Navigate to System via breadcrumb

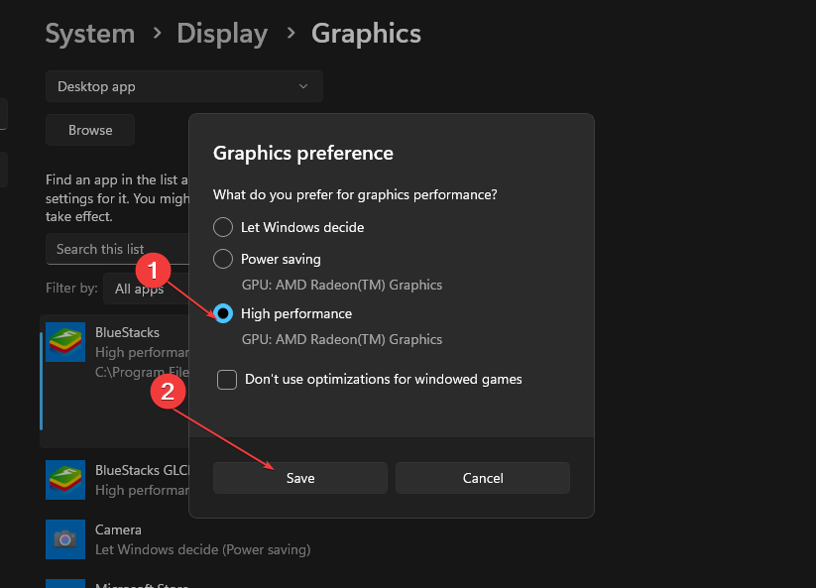[89, 33]
